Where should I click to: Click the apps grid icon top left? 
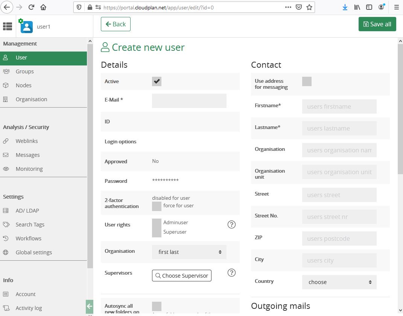(x=7, y=26)
